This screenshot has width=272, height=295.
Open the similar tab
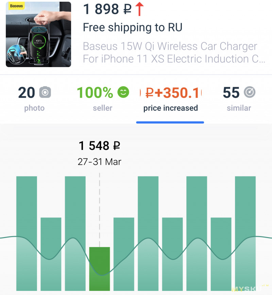pos(239,99)
